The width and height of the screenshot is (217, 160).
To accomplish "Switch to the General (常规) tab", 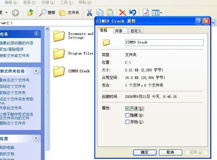I will [x=105, y=30].
